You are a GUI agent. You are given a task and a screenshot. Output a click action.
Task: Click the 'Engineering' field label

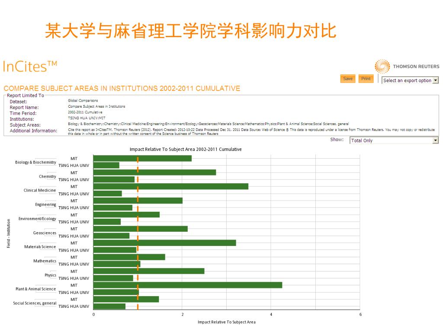pyautogui.click(x=45, y=204)
